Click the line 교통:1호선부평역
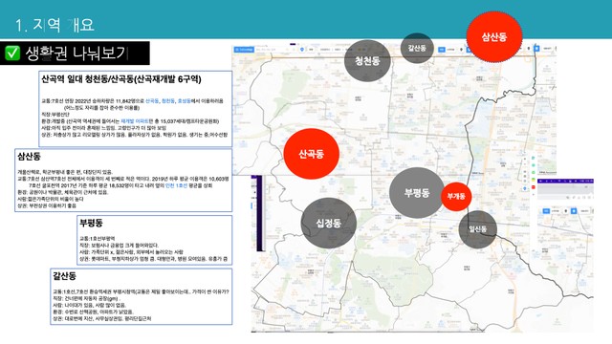 [98, 238]
